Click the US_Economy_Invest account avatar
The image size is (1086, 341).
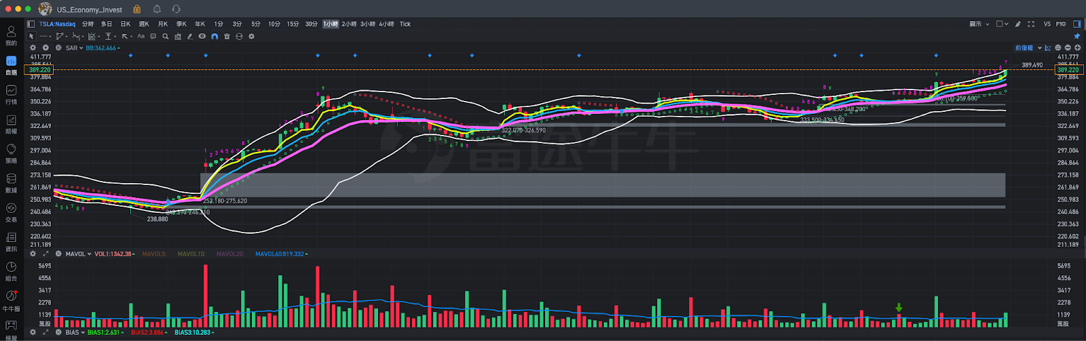tap(45, 9)
